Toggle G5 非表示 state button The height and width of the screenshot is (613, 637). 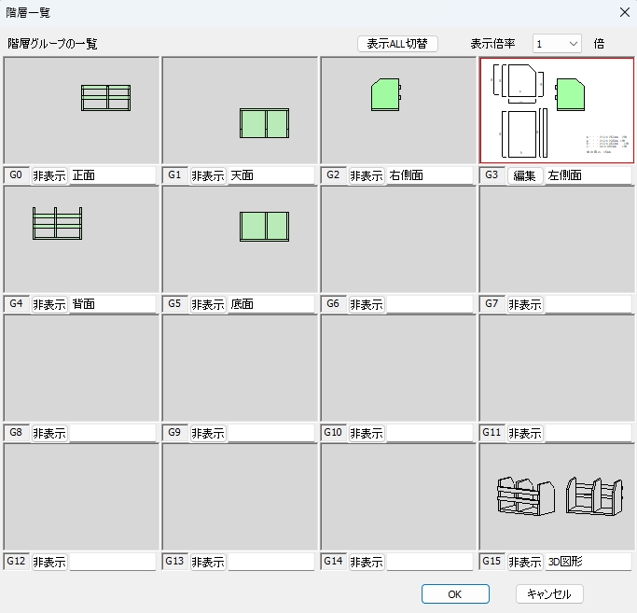click(x=208, y=304)
